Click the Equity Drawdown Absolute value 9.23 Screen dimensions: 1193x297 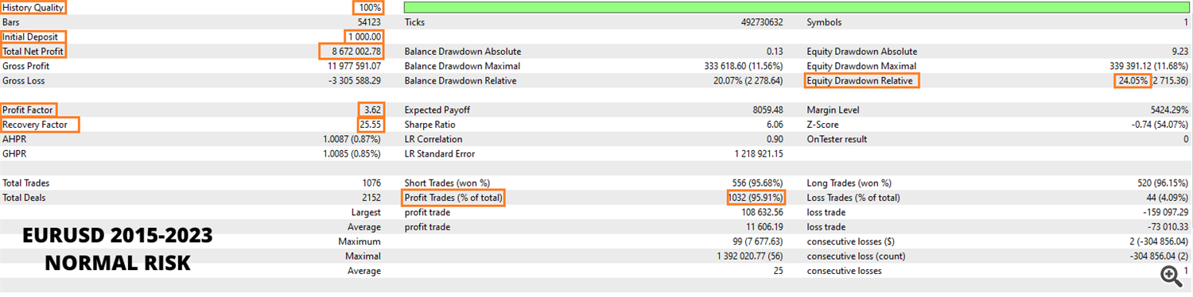click(x=1179, y=52)
